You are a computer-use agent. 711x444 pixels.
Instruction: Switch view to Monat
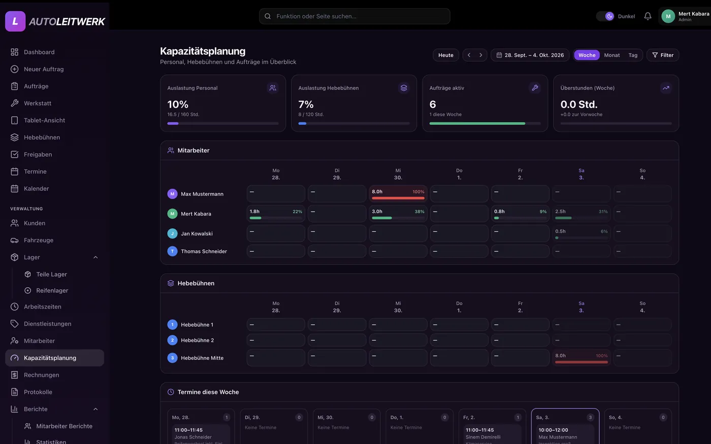pyautogui.click(x=612, y=55)
